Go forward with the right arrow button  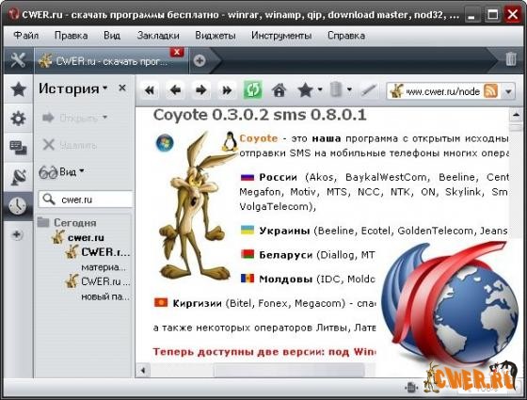(x=201, y=90)
